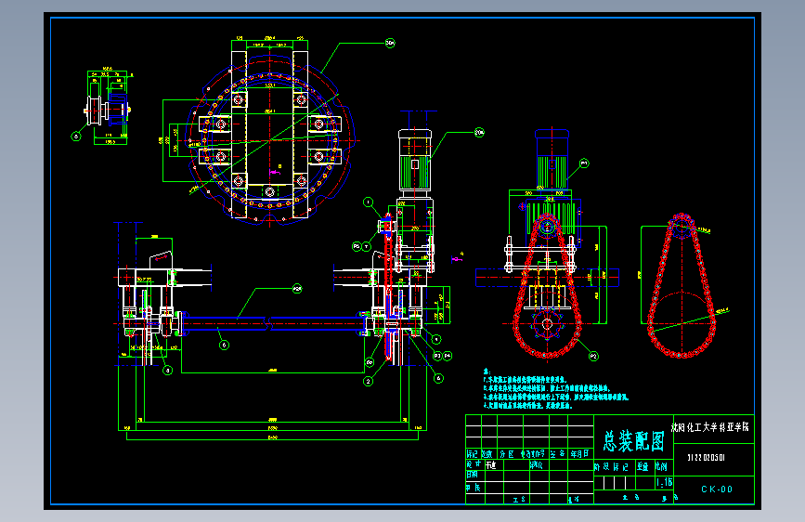Image resolution: width=805 pixels, height=522 pixels.
Task: Click the cyan technical notes paragraph
Action: pos(555,389)
